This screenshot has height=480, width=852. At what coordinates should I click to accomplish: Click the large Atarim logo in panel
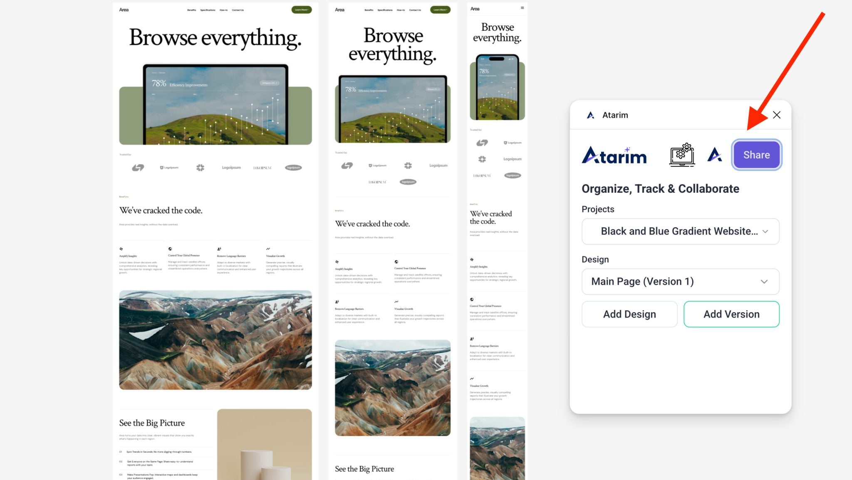(x=614, y=155)
